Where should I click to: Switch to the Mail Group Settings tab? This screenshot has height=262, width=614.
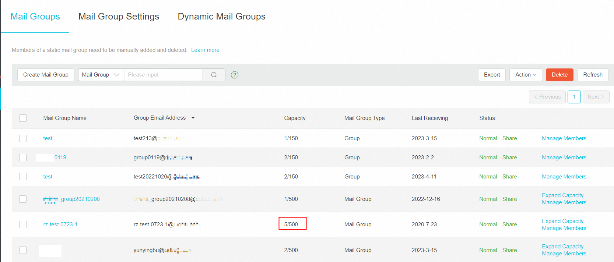pos(119,17)
